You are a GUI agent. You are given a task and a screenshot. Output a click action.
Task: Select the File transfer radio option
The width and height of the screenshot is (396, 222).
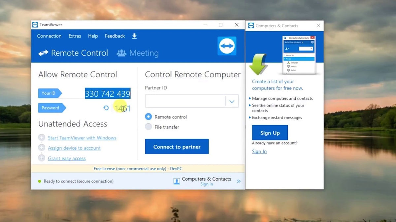(148, 127)
